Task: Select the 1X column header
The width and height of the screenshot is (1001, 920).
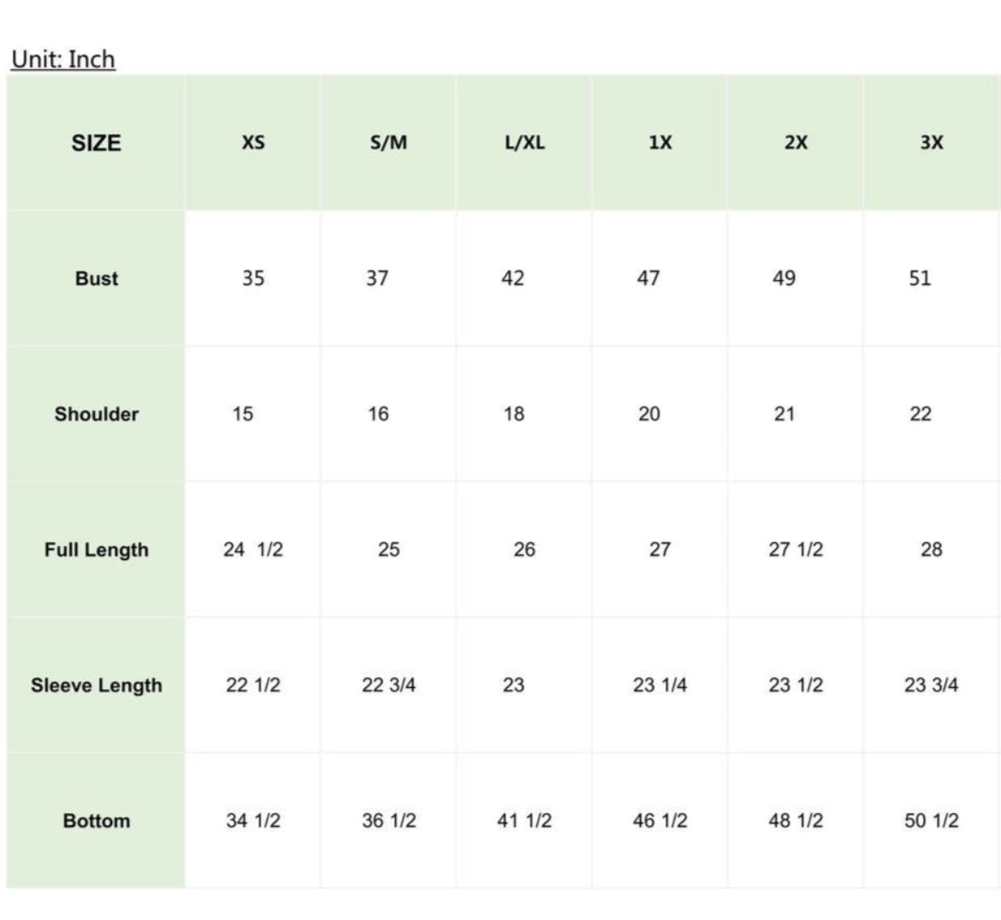Action: point(660,143)
